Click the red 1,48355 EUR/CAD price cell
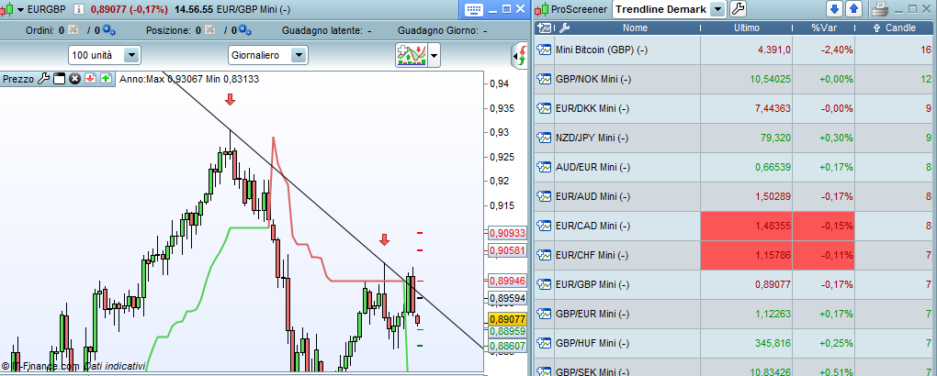 (747, 226)
